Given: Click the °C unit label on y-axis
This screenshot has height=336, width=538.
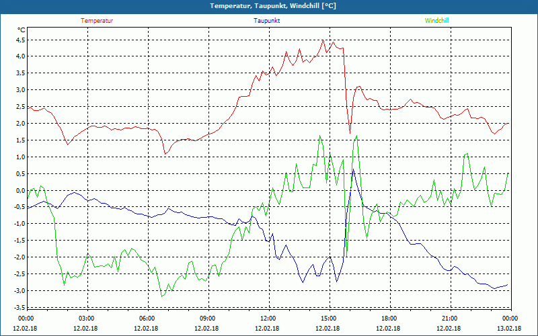Looking at the screenshot, I should pyautogui.click(x=22, y=30).
